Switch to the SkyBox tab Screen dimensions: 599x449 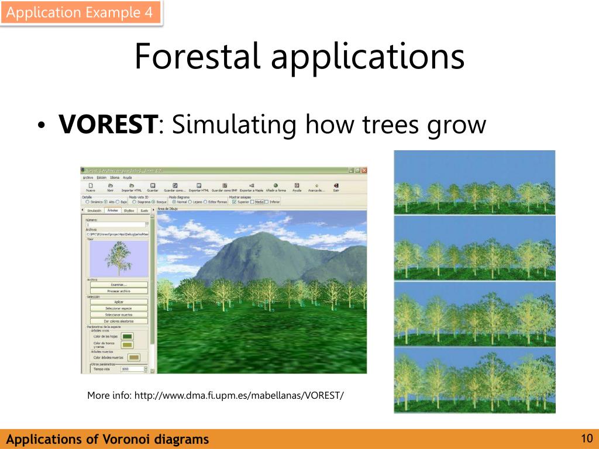coord(129,210)
